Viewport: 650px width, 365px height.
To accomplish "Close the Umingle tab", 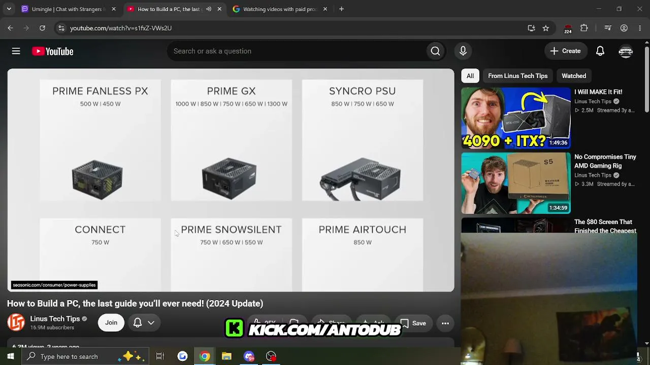I will pos(114,9).
